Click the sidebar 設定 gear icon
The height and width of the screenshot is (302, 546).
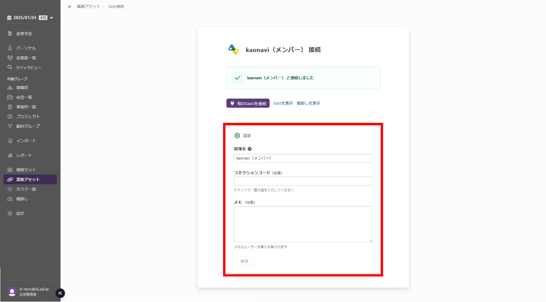(10, 213)
